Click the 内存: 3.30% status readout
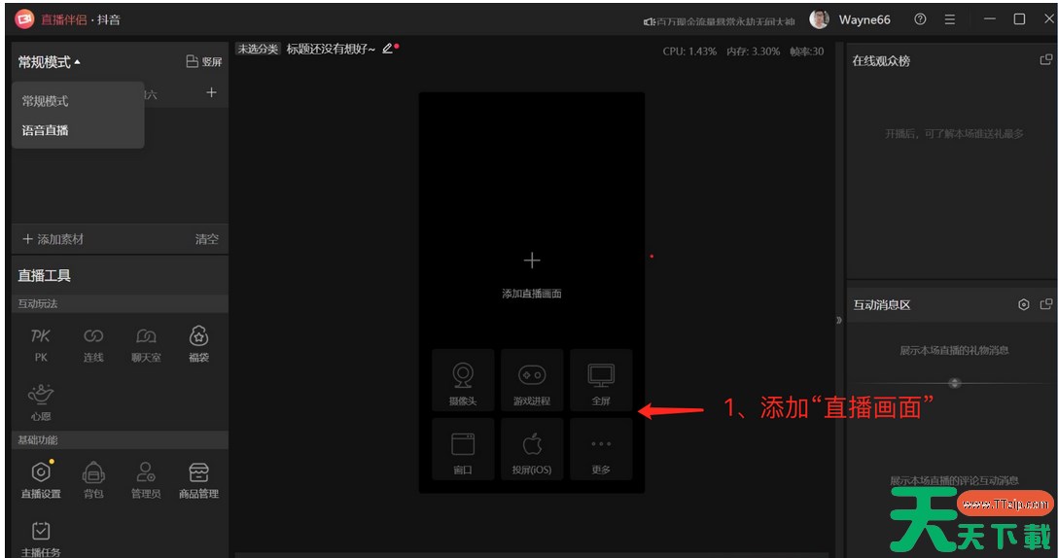The height and width of the screenshot is (558, 1058). [x=753, y=52]
